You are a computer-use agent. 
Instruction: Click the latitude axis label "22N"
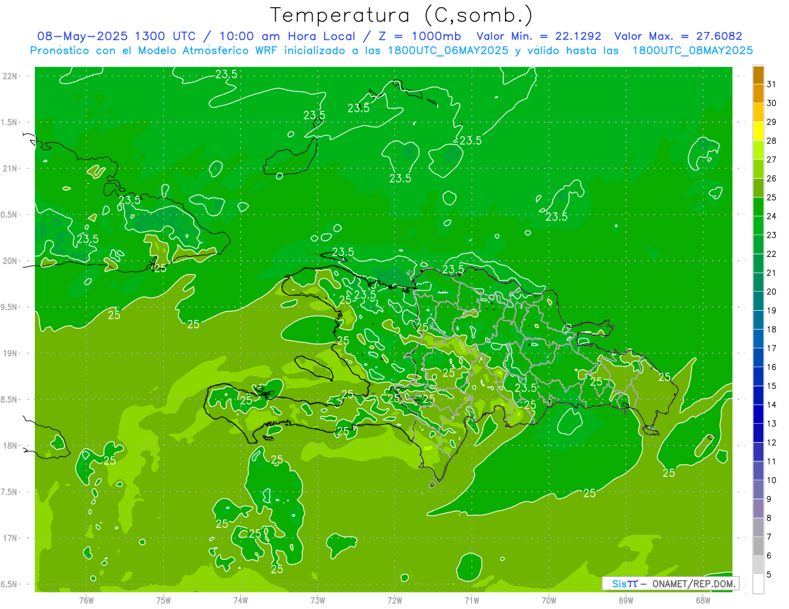(10, 76)
